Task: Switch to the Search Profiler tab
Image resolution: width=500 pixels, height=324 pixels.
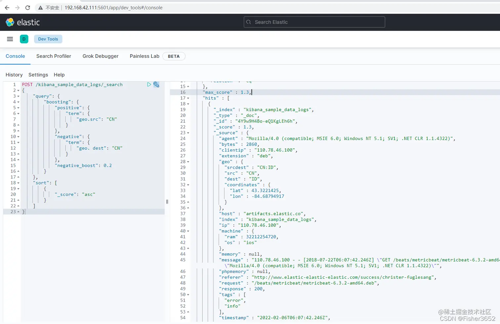Action: pyautogui.click(x=54, y=56)
